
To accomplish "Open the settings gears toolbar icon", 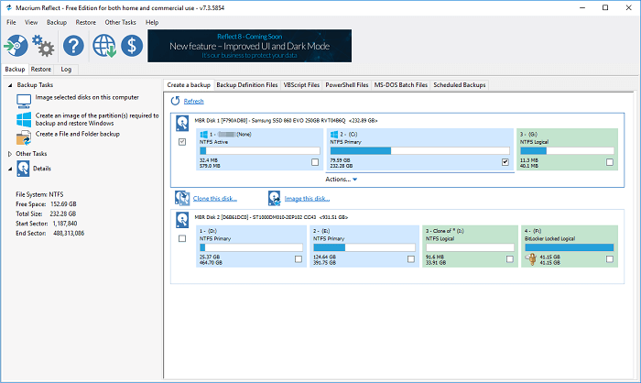I will (x=43, y=46).
